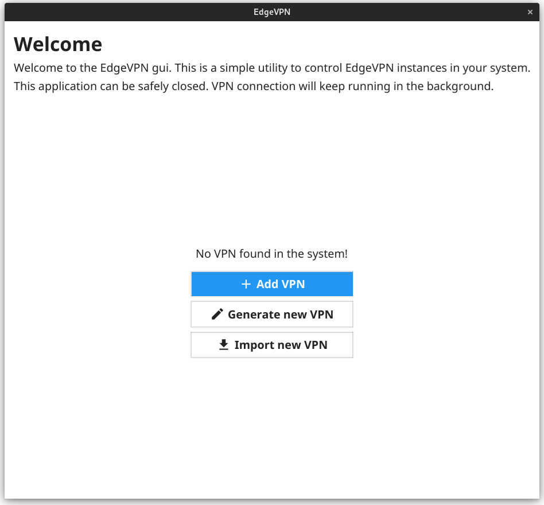This screenshot has width=544, height=505.
Task: Open the blue Add VPN action
Action: (272, 283)
